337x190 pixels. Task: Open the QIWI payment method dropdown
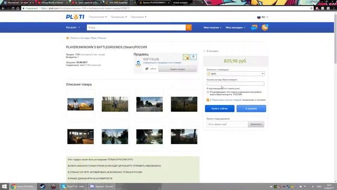pos(235,74)
